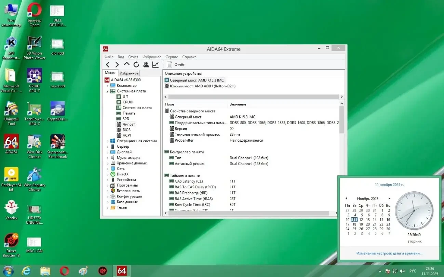This screenshot has width=444, height=277.
Task: Click Изменение настроек даты и времени link
Action: click(389, 253)
